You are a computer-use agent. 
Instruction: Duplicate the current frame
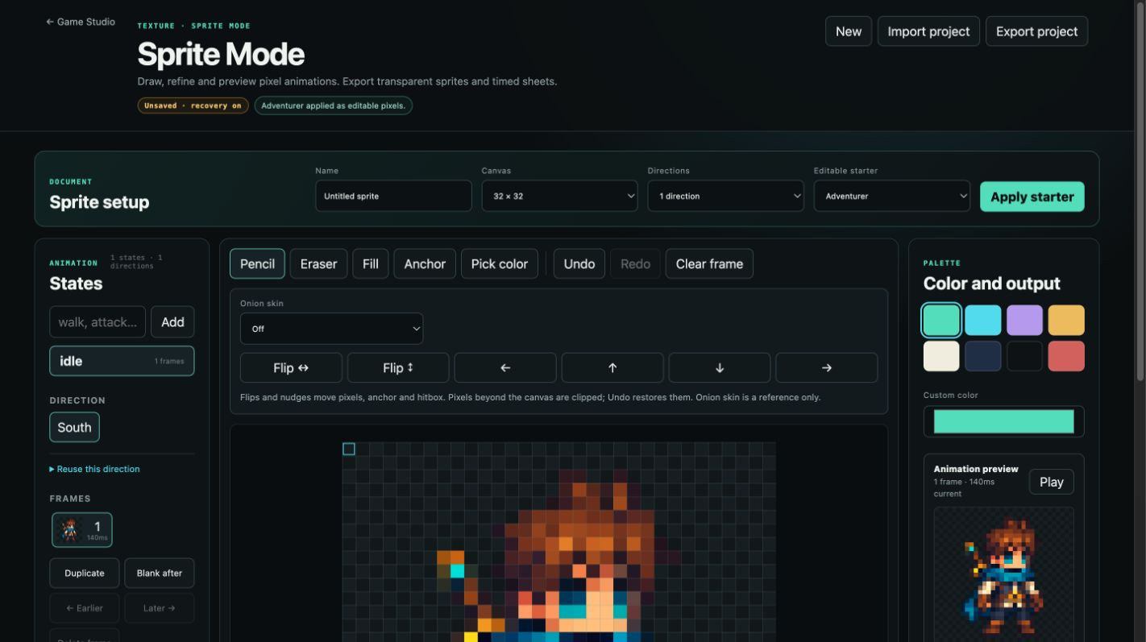(85, 573)
